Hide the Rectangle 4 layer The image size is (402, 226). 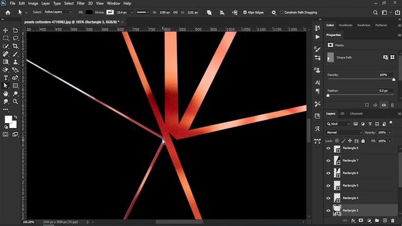click(329, 198)
